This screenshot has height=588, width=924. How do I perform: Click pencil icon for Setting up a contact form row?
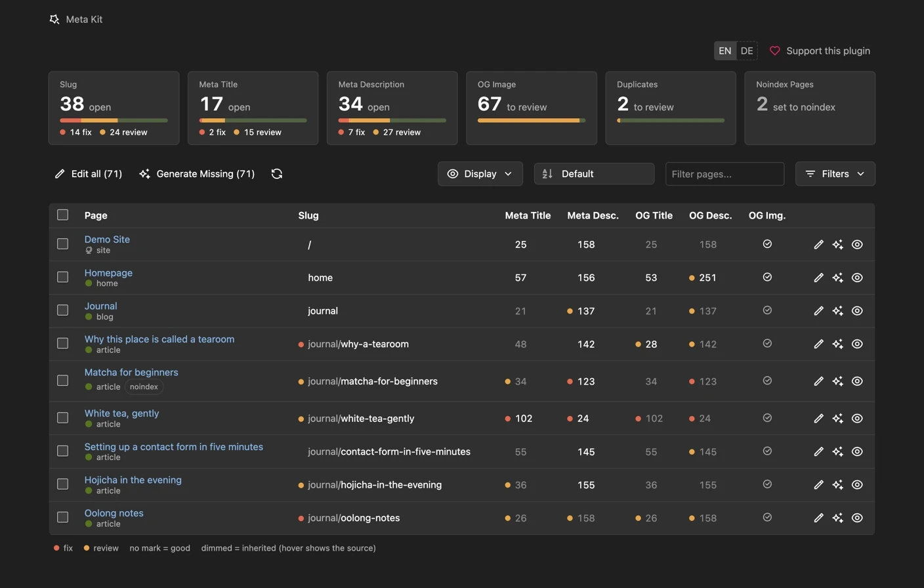coord(818,451)
